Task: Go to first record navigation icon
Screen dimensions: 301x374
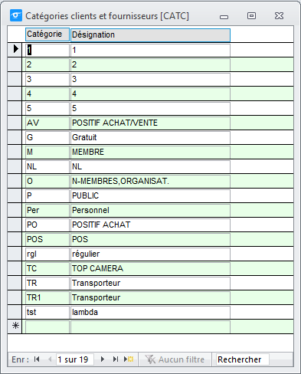Action: point(37,359)
